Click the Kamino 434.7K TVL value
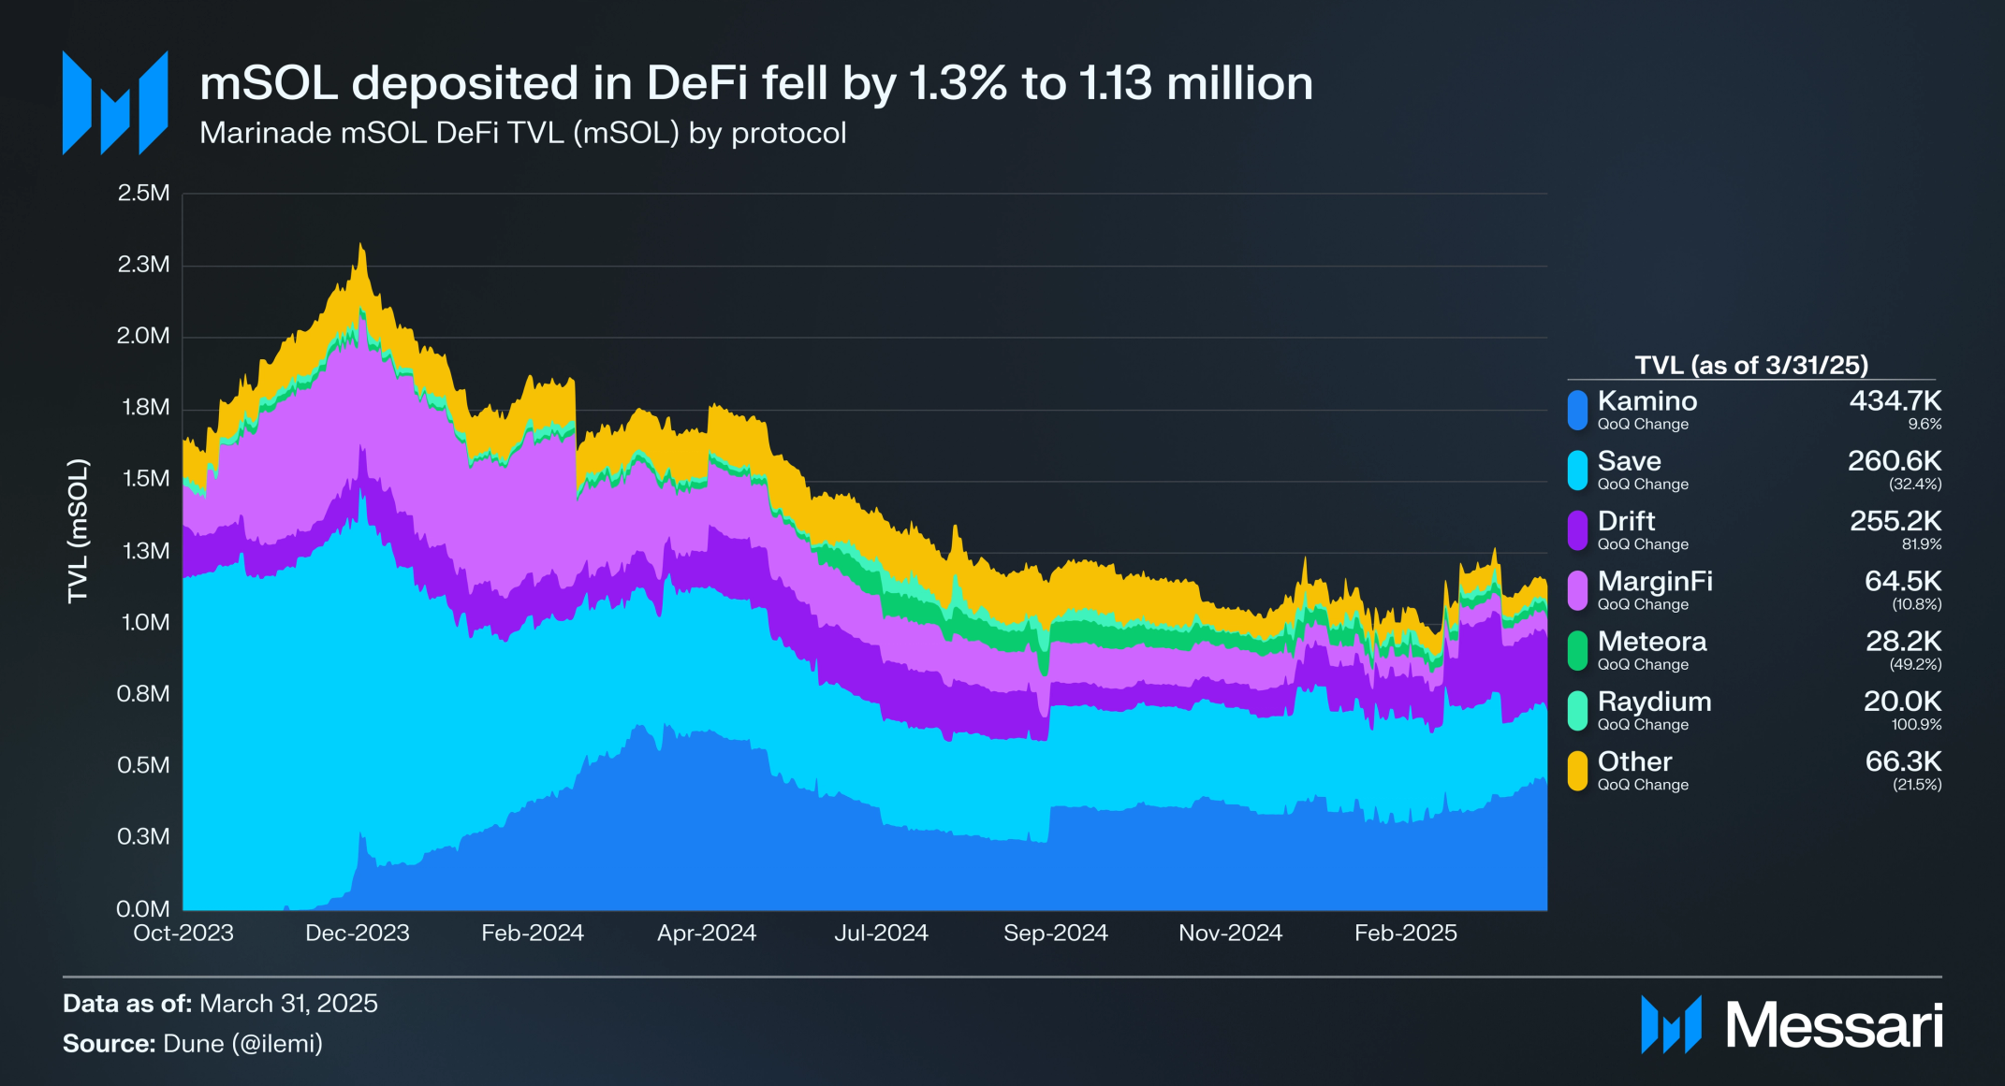The height and width of the screenshot is (1086, 2005). [x=1895, y=401]
